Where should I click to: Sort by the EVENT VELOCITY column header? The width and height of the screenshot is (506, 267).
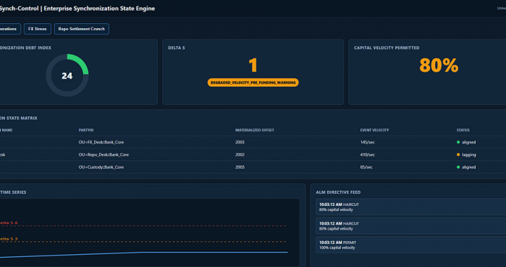375,130
